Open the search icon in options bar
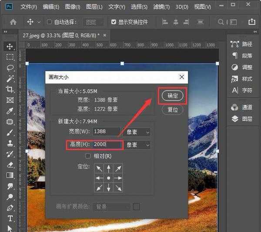 (x=221, y=22)
